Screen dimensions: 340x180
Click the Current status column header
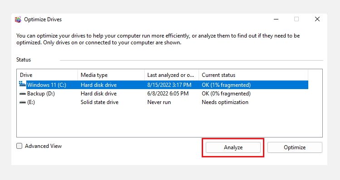tap(253, 75)
